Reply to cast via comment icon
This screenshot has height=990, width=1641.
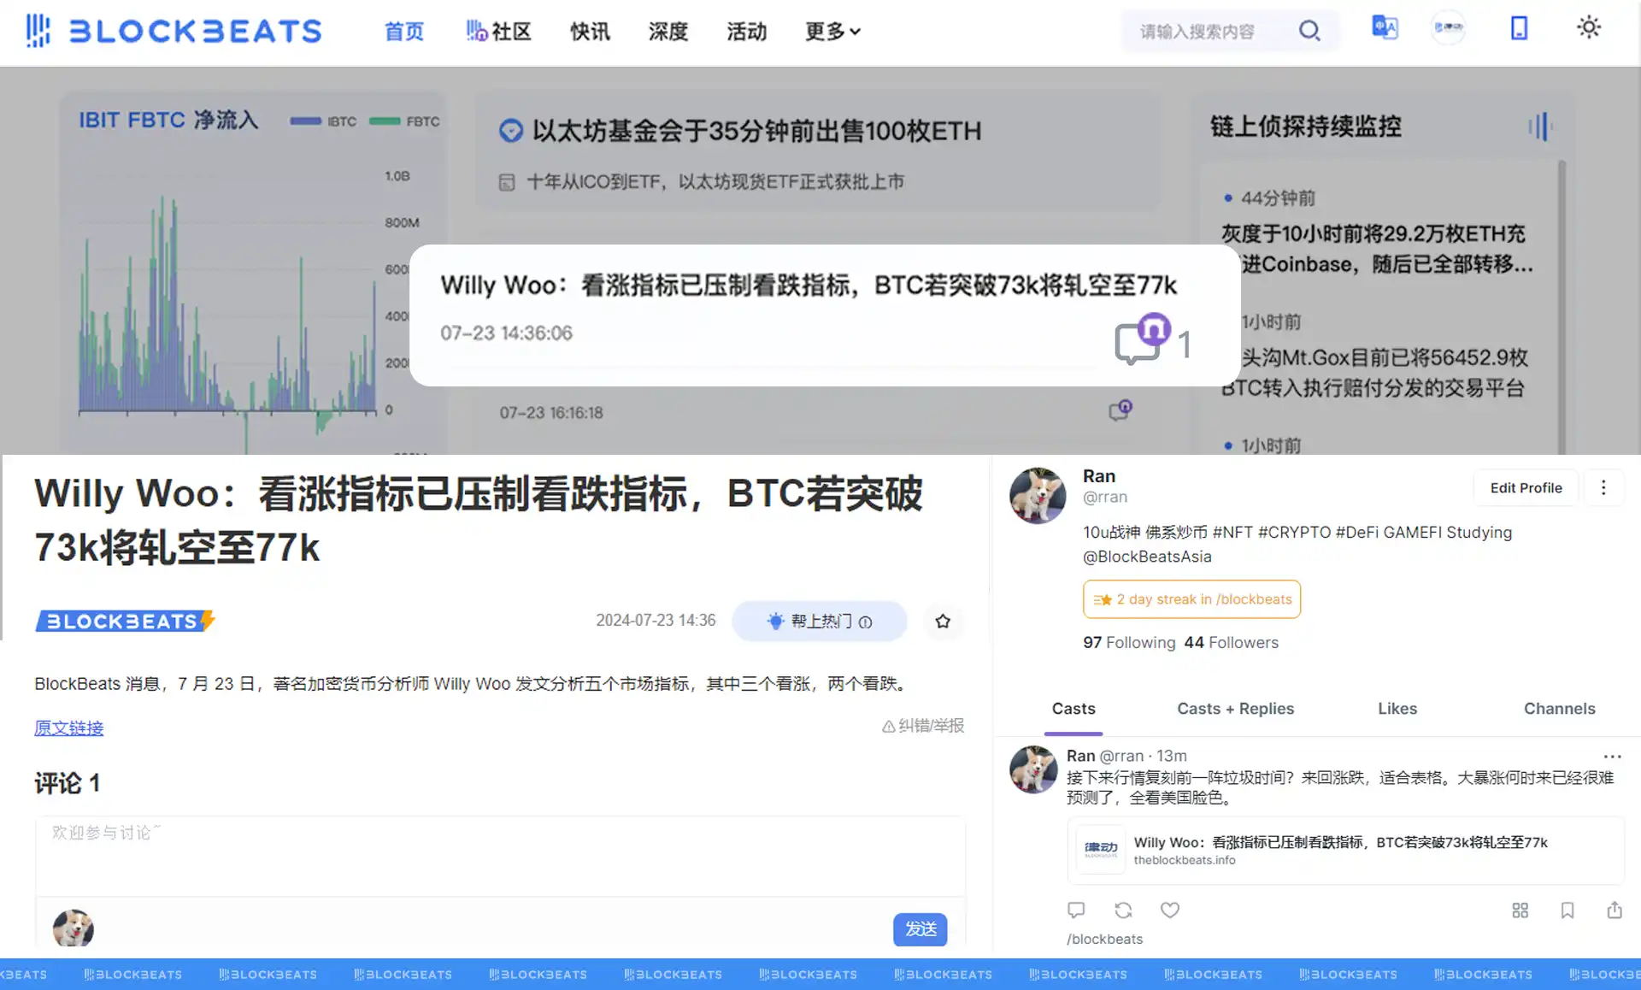[1076, 910]
